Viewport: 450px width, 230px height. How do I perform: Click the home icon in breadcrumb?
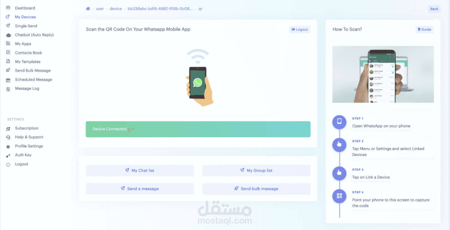(88, 9)
